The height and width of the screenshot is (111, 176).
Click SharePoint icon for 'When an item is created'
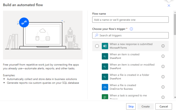(105, 56)
